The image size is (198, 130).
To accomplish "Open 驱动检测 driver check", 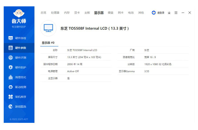I will pyautogui.click(x=19, y=87).
